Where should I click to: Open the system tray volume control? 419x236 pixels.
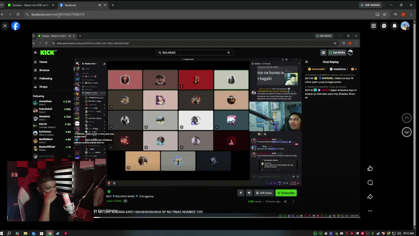[x=399, y=233]
